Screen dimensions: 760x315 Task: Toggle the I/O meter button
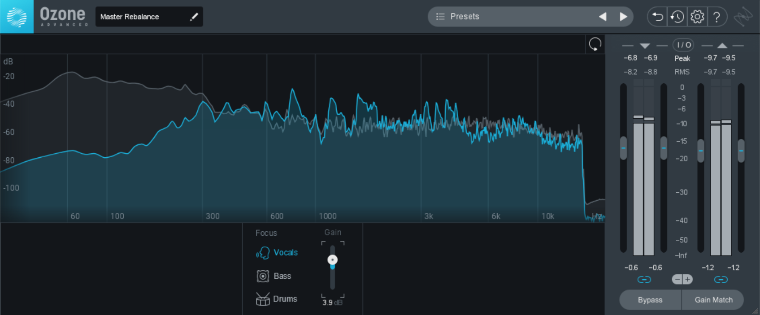pos(683,45)
